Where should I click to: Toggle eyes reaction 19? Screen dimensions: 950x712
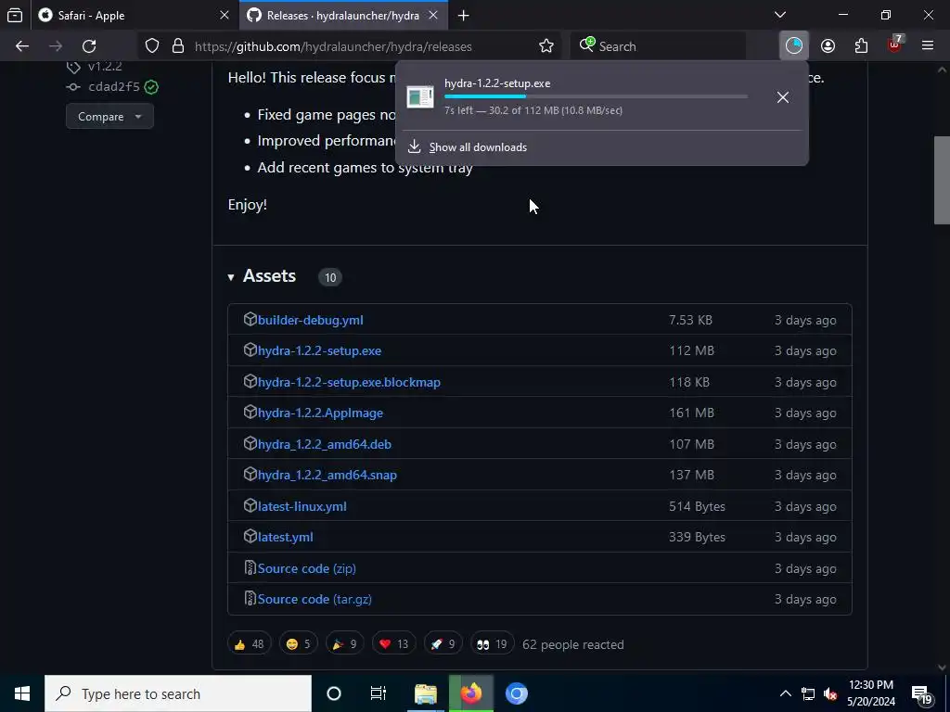(x=493, y=644)
